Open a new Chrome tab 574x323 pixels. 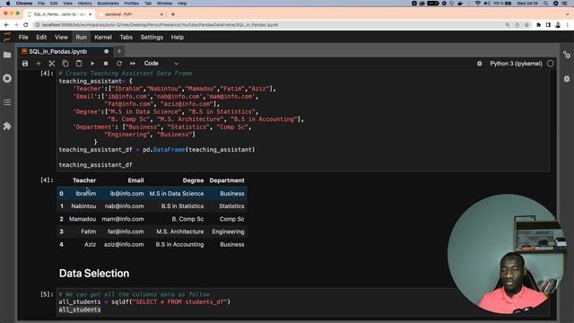pyautogui.click(x=173, y=14)
